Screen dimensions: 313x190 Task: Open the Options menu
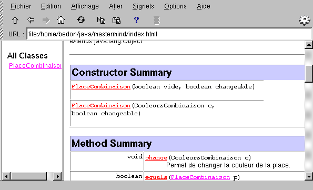point(175,6)
